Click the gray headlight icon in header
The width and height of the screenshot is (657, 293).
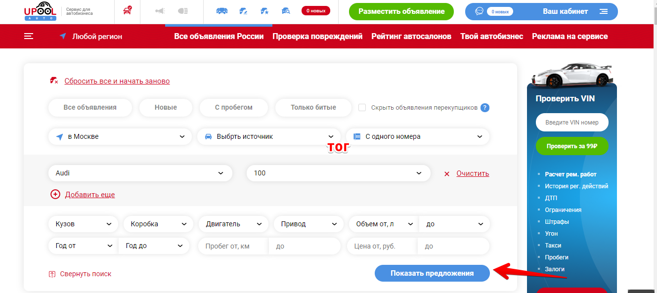(x=183, y=11)
